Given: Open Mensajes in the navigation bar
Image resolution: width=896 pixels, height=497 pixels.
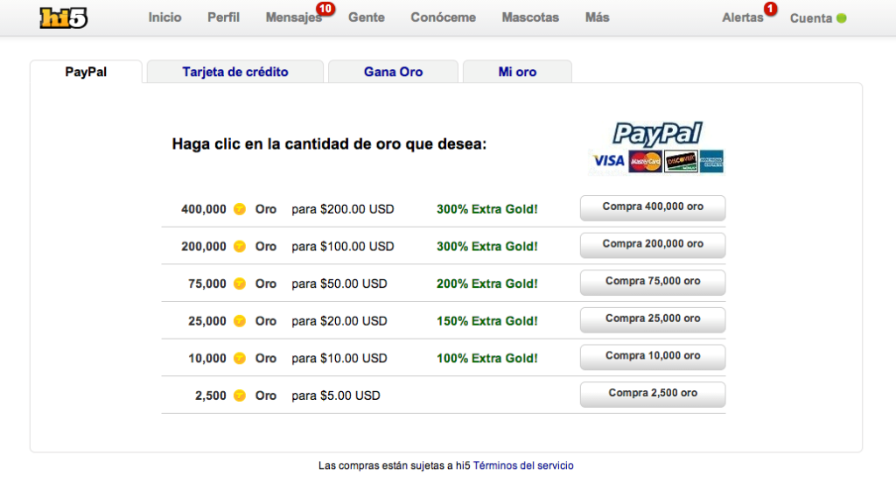Looking at the screenshot, I should [294, 17].
